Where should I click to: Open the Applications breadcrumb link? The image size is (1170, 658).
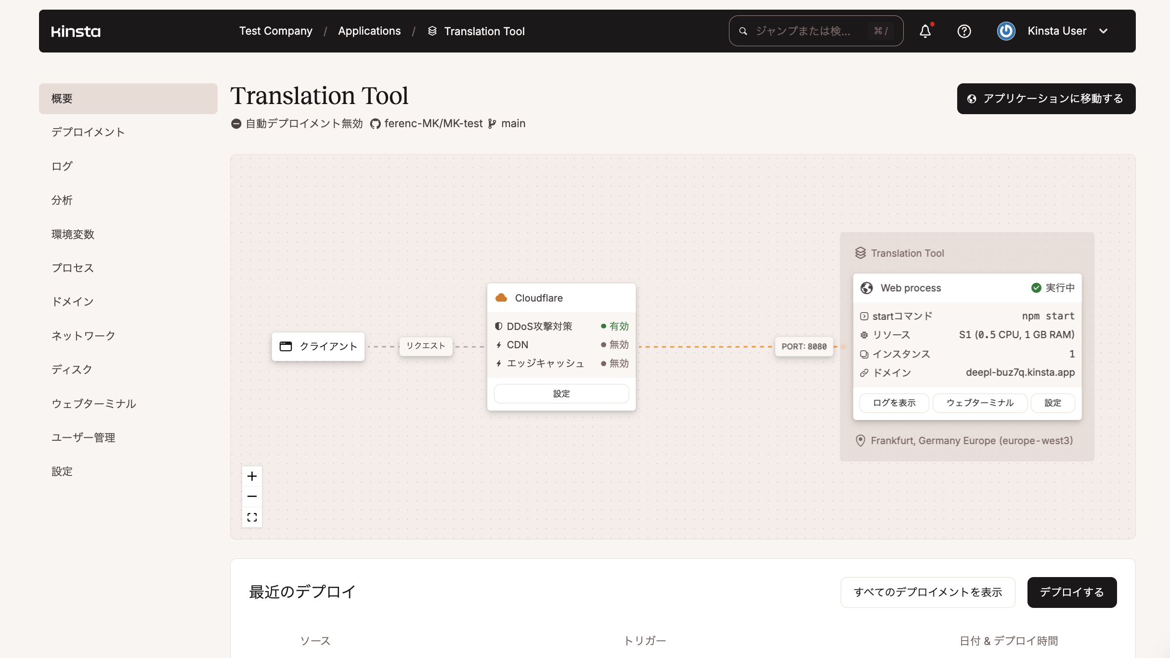(369, 31)
